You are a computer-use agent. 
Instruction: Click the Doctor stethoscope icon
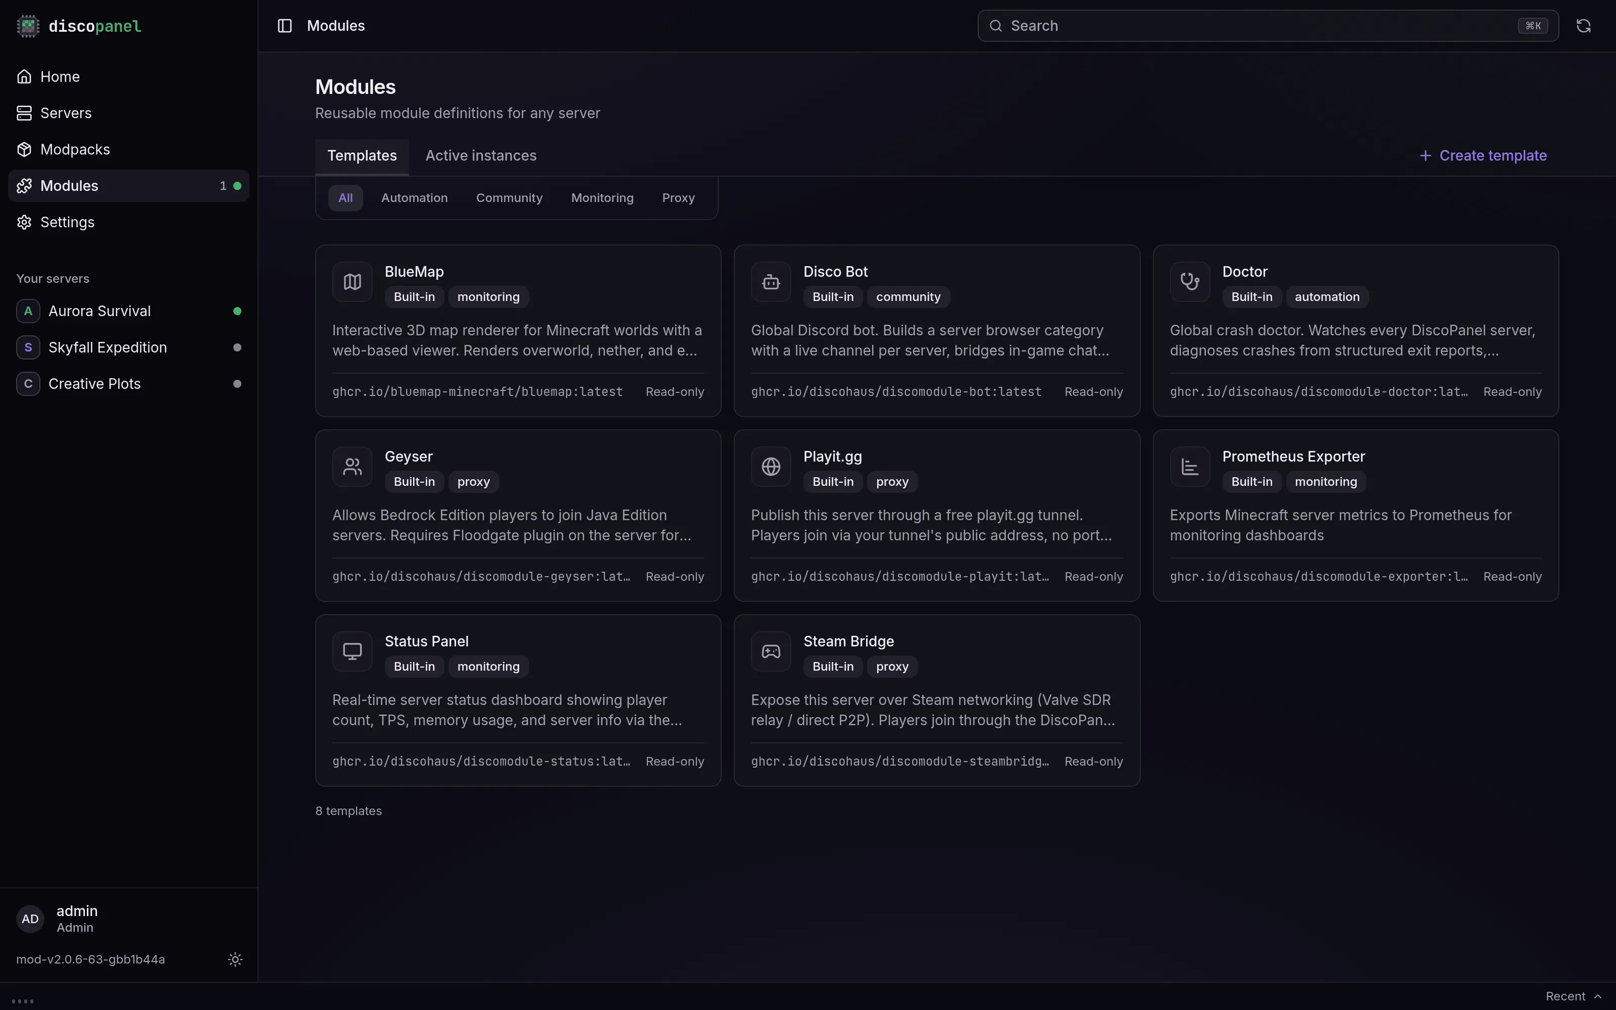click(1190, 282)
